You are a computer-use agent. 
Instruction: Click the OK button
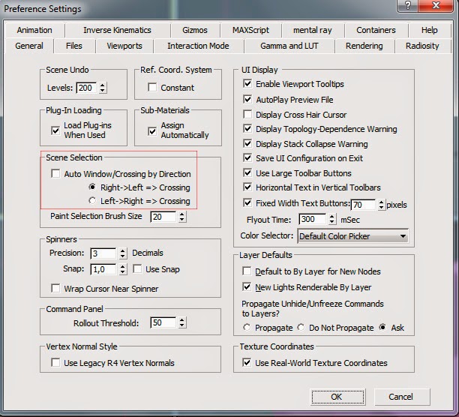coord(337,397)
